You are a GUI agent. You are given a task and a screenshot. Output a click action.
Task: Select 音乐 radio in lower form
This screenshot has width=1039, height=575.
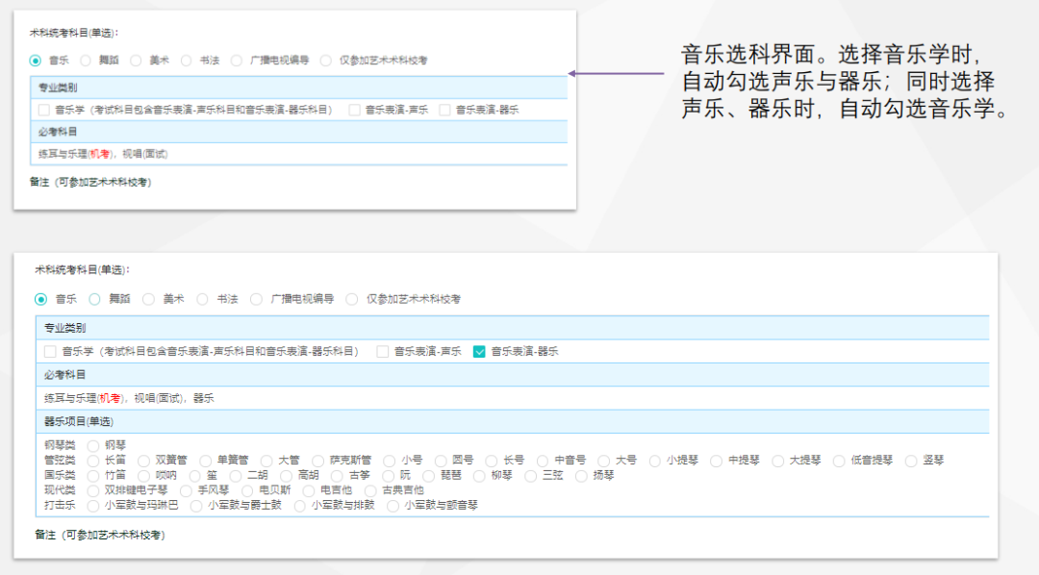point(41,299)
